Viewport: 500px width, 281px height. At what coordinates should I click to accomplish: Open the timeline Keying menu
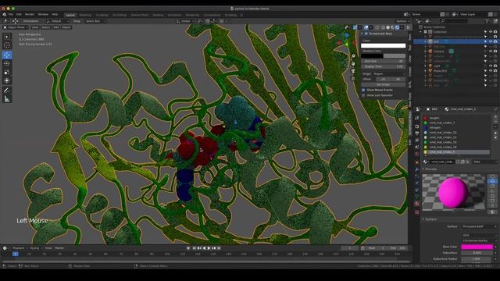34,248
